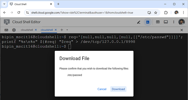
Task: Click the Download File dialog title
Action: (74, 58)
